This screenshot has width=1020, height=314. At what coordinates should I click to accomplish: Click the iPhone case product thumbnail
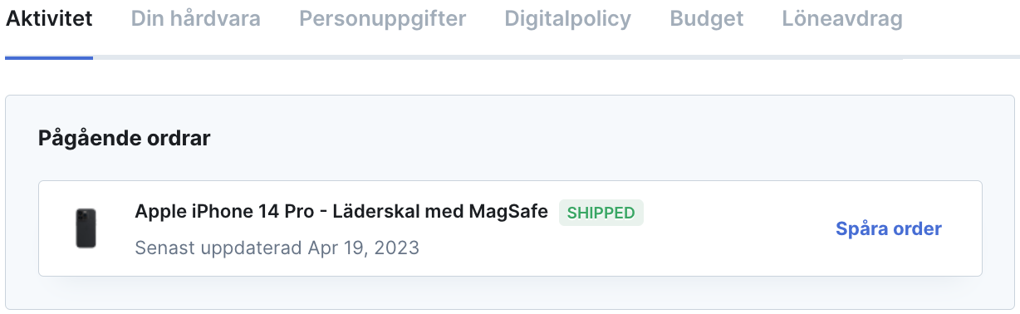click(x=86, y=228)
